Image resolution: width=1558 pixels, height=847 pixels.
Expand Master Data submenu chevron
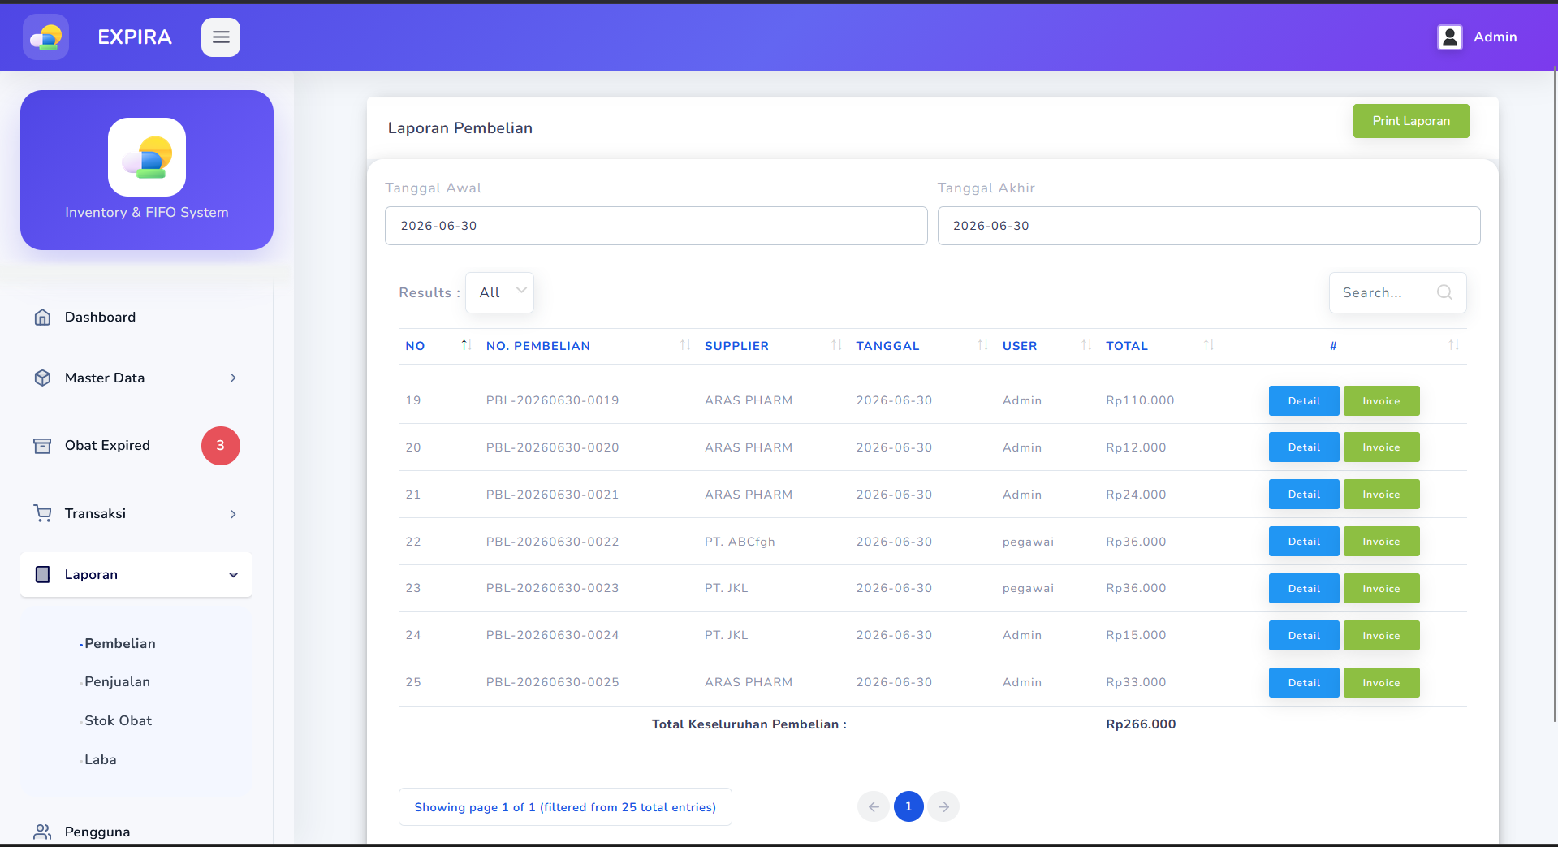click(233, 378)
